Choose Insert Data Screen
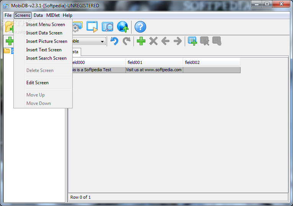Viewport: 293px width, 206px height. (x=44, y=33)
